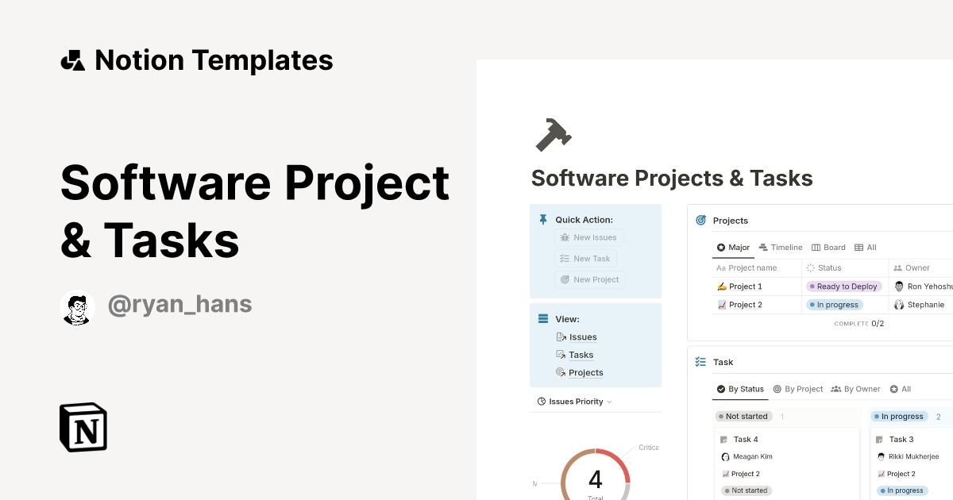Click the New Project quick action

tap(589, 279)
